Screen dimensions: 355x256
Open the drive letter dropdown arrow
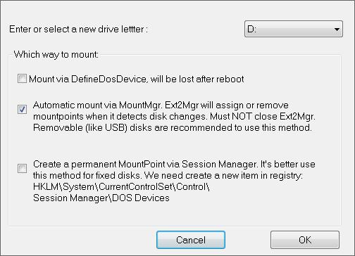337,30
